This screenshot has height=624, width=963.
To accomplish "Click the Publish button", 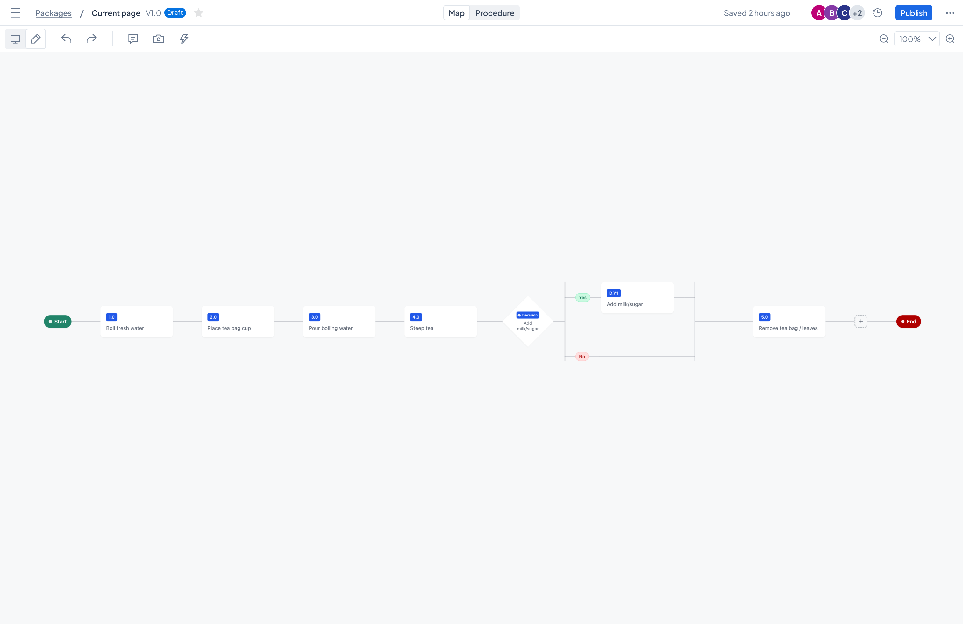I will (914, 12).
